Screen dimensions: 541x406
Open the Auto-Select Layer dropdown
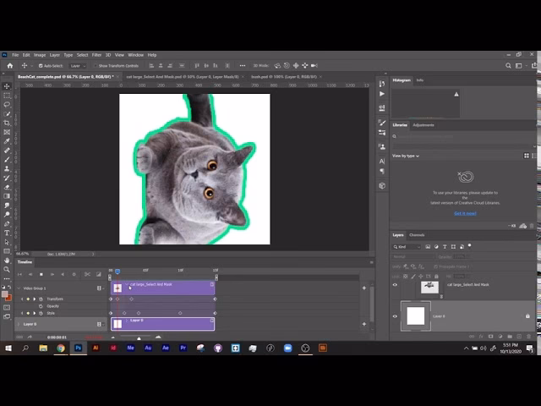click(78, 66)
